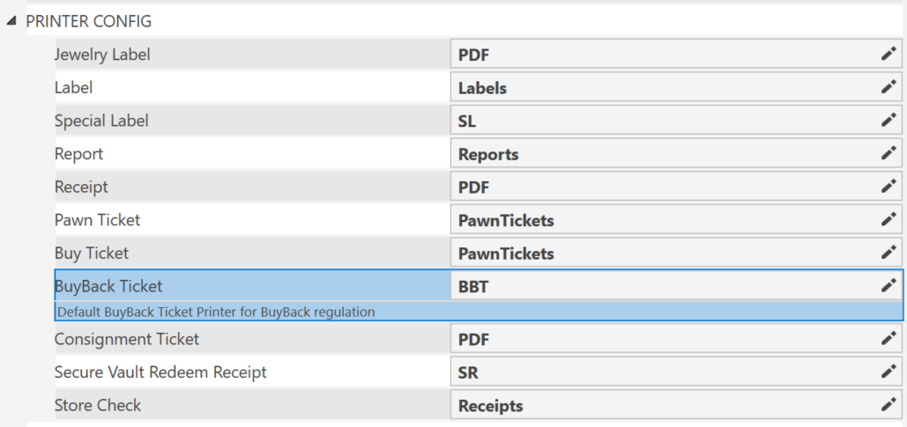Select the Reports printer value field
907x427 pixels.
(676, 154)
